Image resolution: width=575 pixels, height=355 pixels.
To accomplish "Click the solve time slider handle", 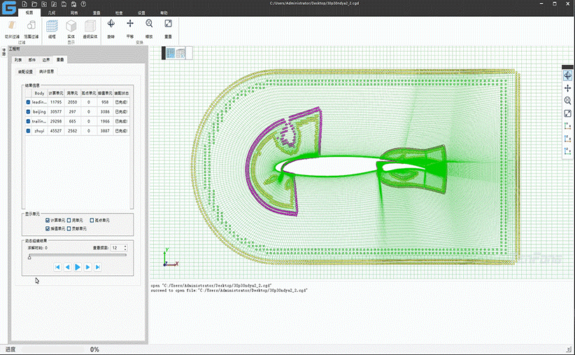I will pyautogui.click(x=29, y=258).
